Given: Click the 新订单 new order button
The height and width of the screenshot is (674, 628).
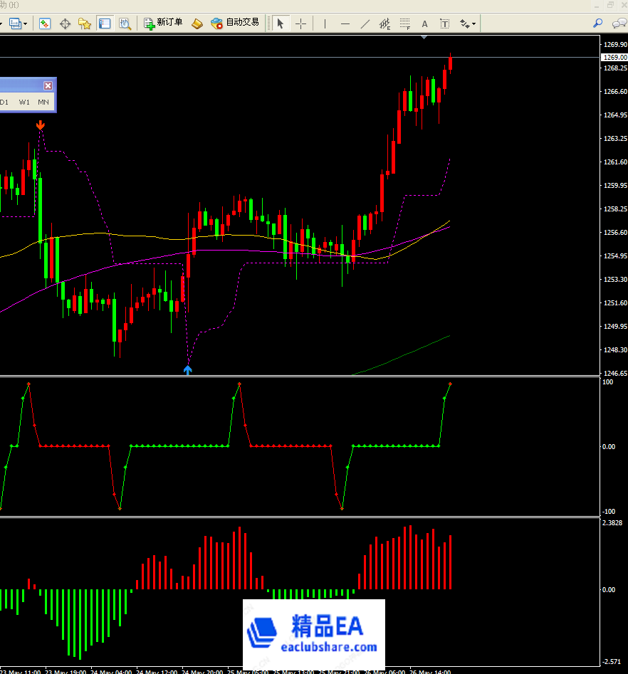Looking at the screenshot, I should (163, 23).
